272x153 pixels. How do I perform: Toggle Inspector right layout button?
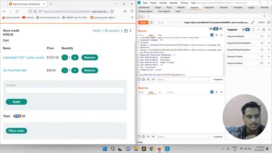[x=247, y=30]
